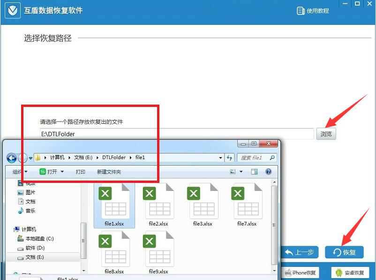Open Explorer help question mark icon

(269, 171)
